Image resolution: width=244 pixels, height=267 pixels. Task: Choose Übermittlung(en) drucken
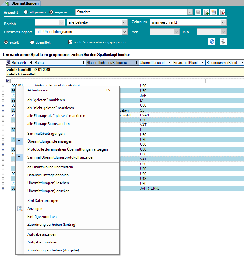pos(67,191)
